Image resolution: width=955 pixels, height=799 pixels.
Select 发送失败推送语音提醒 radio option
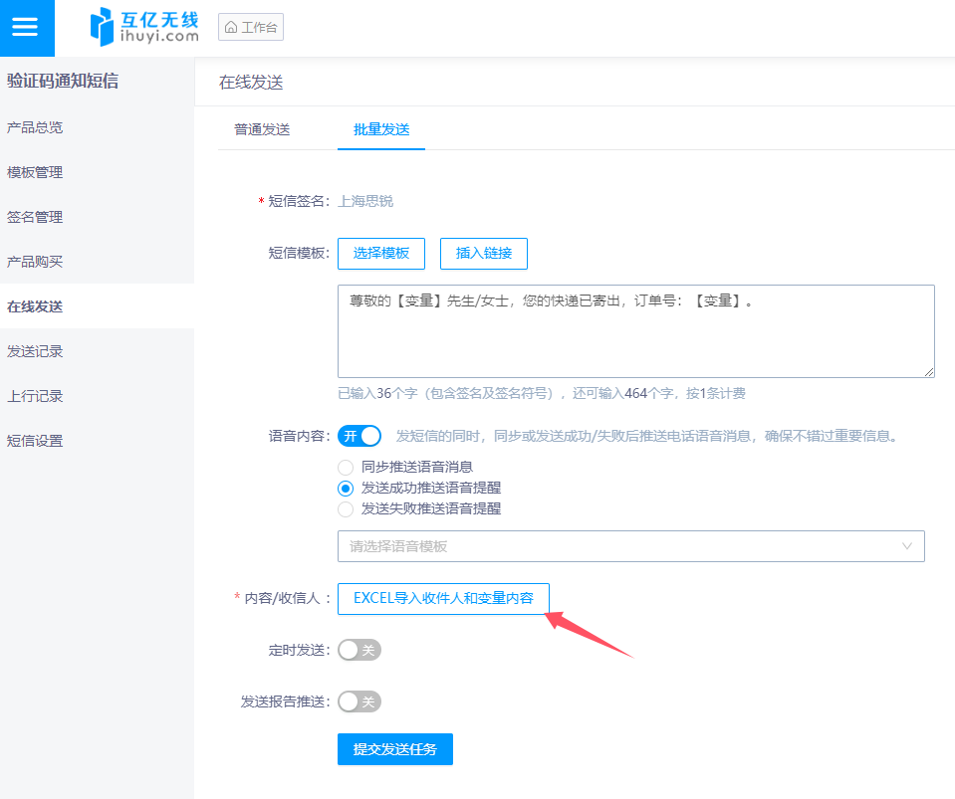pos(346,509)
